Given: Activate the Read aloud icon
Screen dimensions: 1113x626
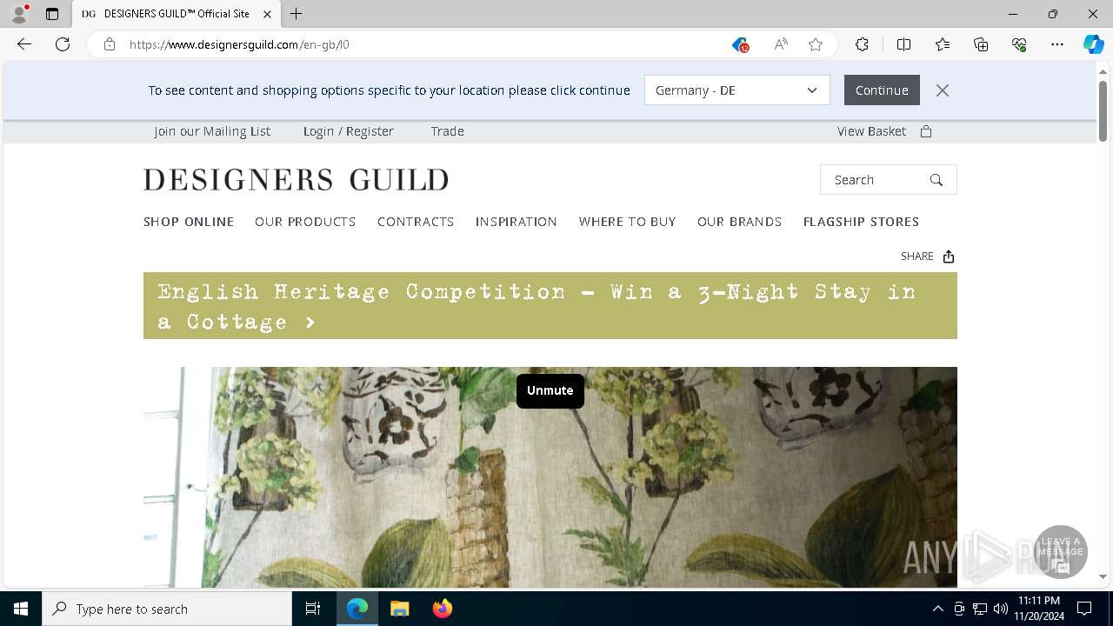Looking at the screenshot, I should click(x=781, y=44).
